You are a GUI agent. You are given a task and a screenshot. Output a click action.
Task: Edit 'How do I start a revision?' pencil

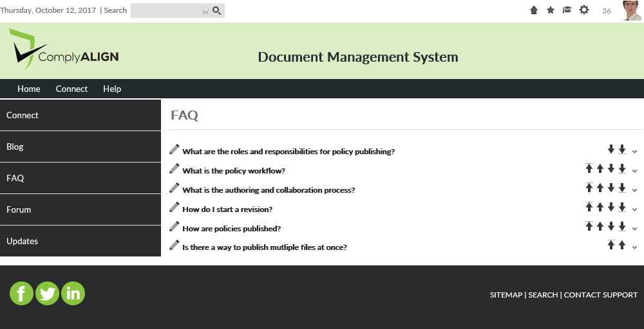point(175,207)
